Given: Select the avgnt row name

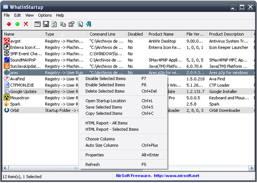Looking at the screenshot, I should pos(15,41).
